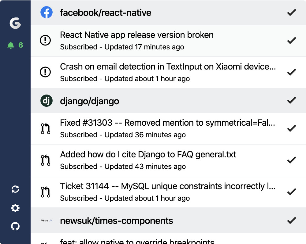Open settings via the gear icon
The height and width of the screenshot is (244, 306).
coord(15,208)
